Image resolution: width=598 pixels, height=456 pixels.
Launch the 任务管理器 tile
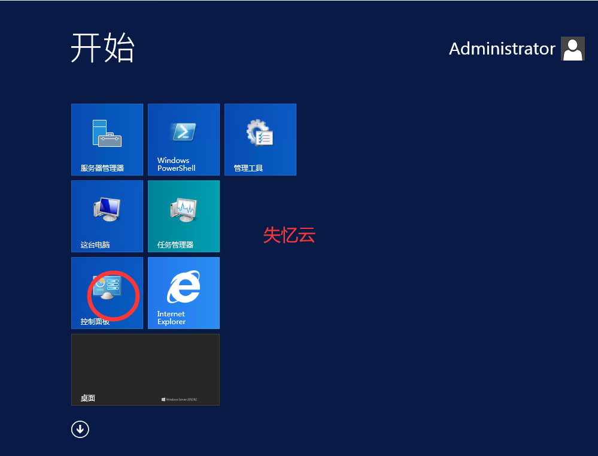point(184,216)
